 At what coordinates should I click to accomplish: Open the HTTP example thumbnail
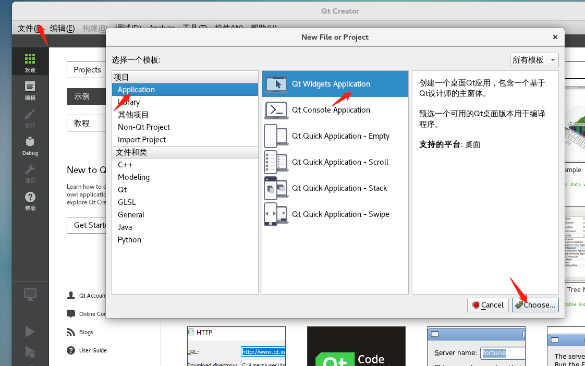[236, 346]
